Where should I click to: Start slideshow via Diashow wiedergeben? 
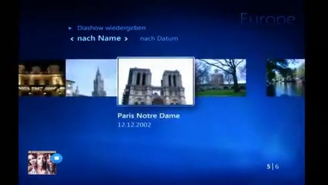click(111, 28)
